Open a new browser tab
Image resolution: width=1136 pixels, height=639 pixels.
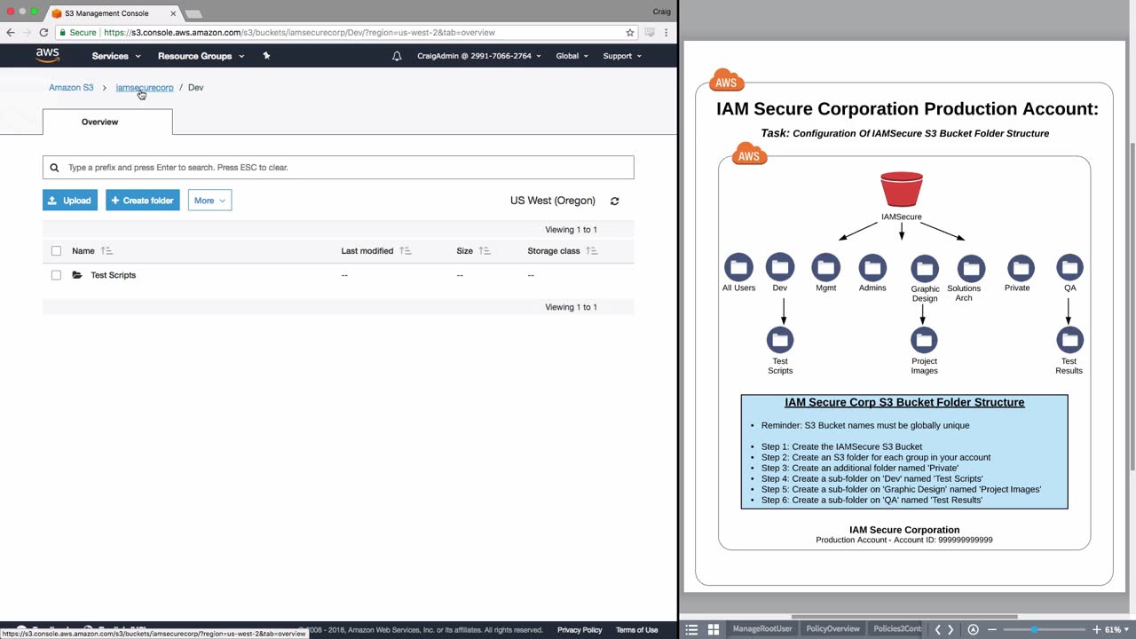pyautogui.click(x=193, y=14)
